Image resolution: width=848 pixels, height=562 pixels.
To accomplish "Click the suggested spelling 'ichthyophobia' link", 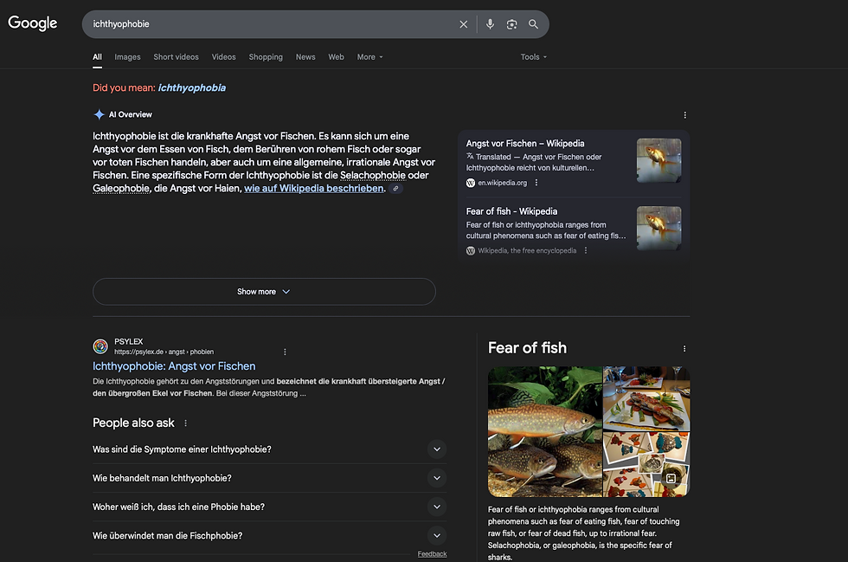I will [191, 87].
